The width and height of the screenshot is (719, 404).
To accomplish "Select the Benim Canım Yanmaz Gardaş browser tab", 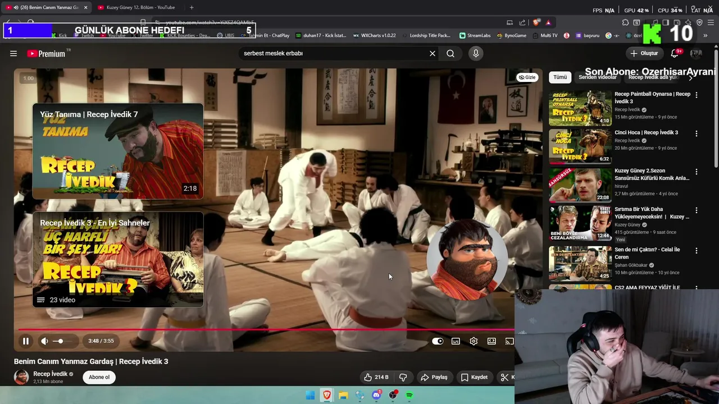I will point(47,7).
